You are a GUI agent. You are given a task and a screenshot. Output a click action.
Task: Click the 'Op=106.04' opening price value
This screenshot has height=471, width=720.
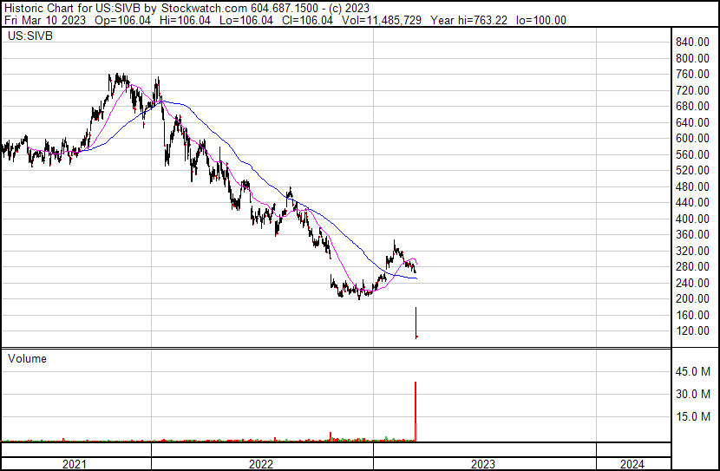(x=122, y=20)
